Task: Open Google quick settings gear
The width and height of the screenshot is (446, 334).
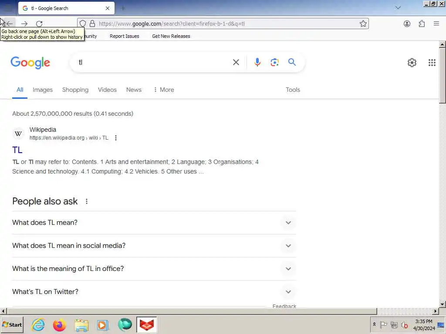Action: click(412, 63)
